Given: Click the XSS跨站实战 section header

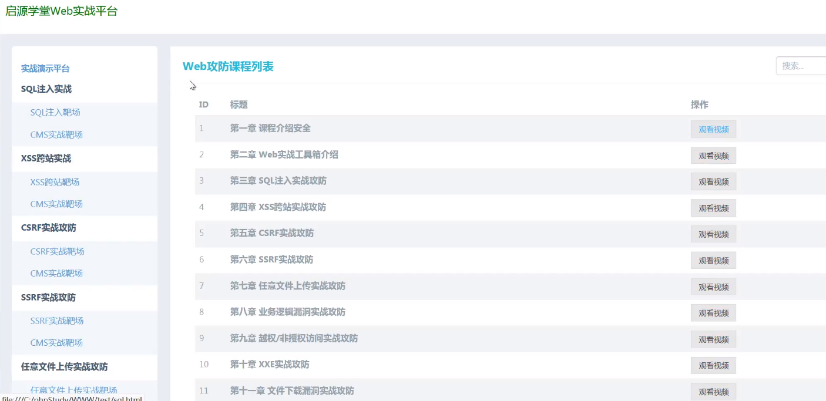Looking at the screenshot, I should (46, 159).
